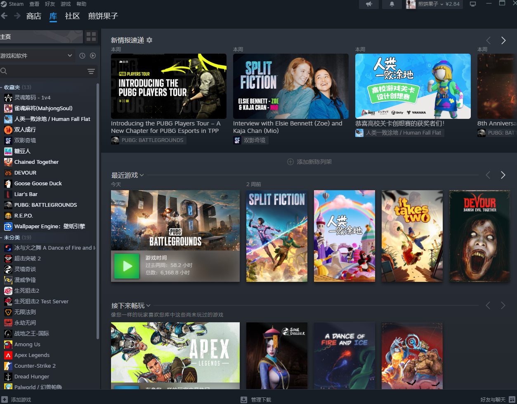Open the PUBG Players Tour news card
517x404 pixels.
[169, 86]
